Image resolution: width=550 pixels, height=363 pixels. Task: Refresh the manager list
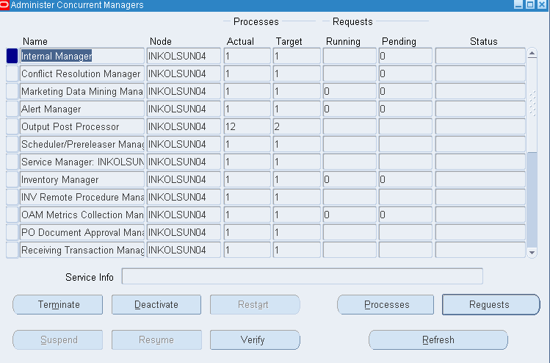coord(438,339)
